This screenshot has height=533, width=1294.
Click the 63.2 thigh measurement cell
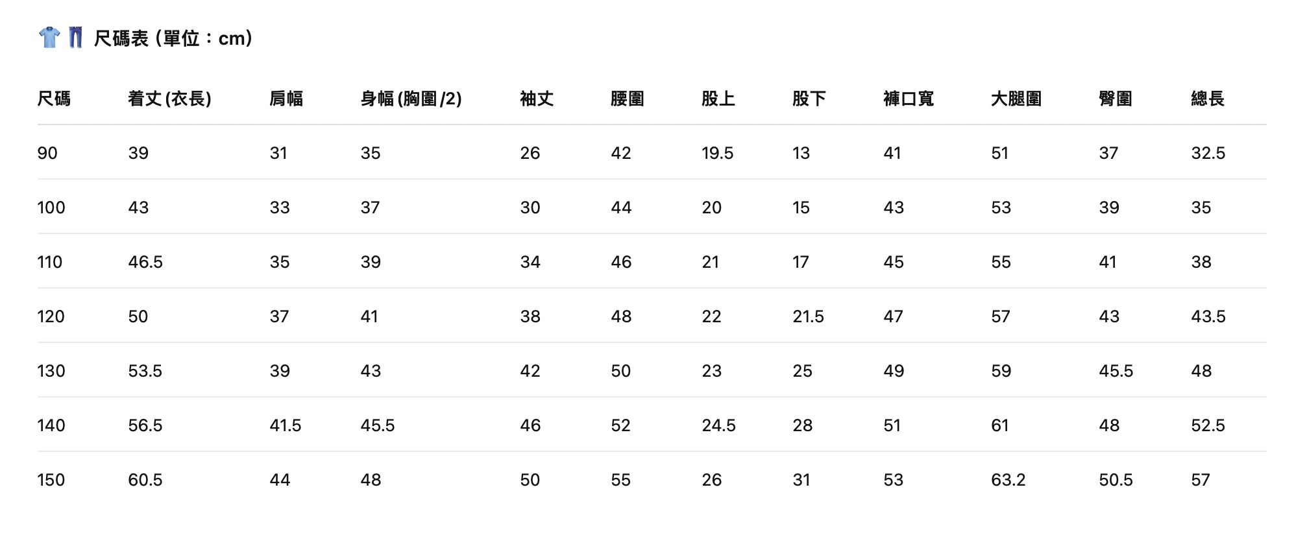point(1008,480)
